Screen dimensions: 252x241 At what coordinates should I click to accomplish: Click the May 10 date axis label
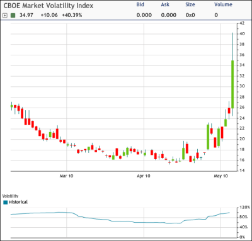pos(220,176)
